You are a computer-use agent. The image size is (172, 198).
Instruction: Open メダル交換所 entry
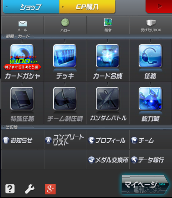(108, 160)
